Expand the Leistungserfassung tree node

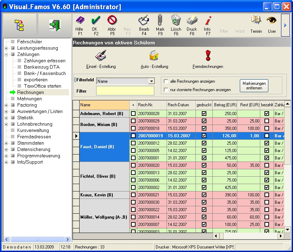tap(6, 48)
